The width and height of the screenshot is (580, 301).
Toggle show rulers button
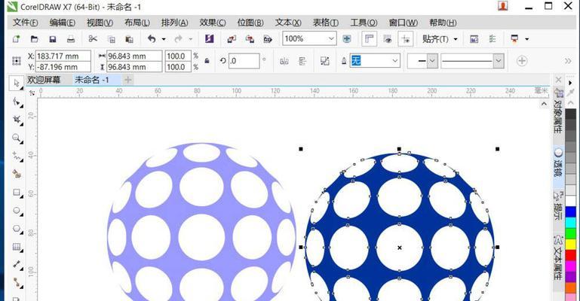(369, 38)
